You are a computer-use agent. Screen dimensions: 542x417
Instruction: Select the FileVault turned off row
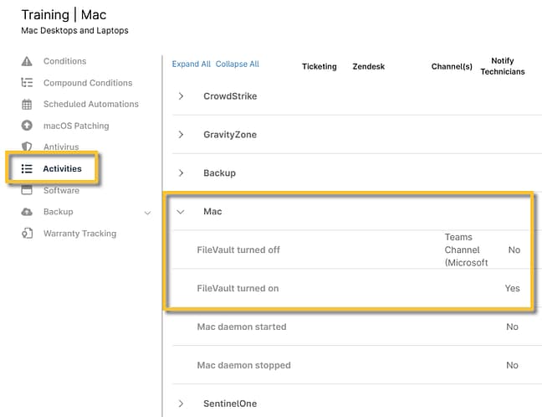tap(238, 250)
